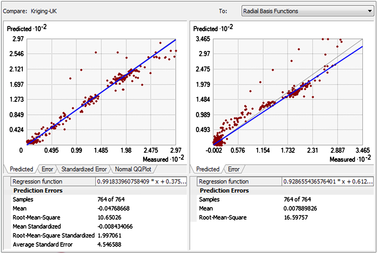Select Mean value -0.04768668

pyautogui.click(x=113, y=208)
